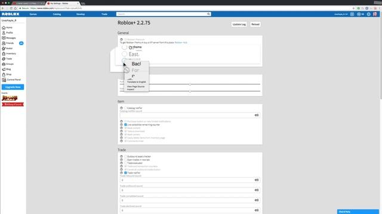Open the Games menu in the header
The height and width of the screenshot is (214, 382).
33,14
